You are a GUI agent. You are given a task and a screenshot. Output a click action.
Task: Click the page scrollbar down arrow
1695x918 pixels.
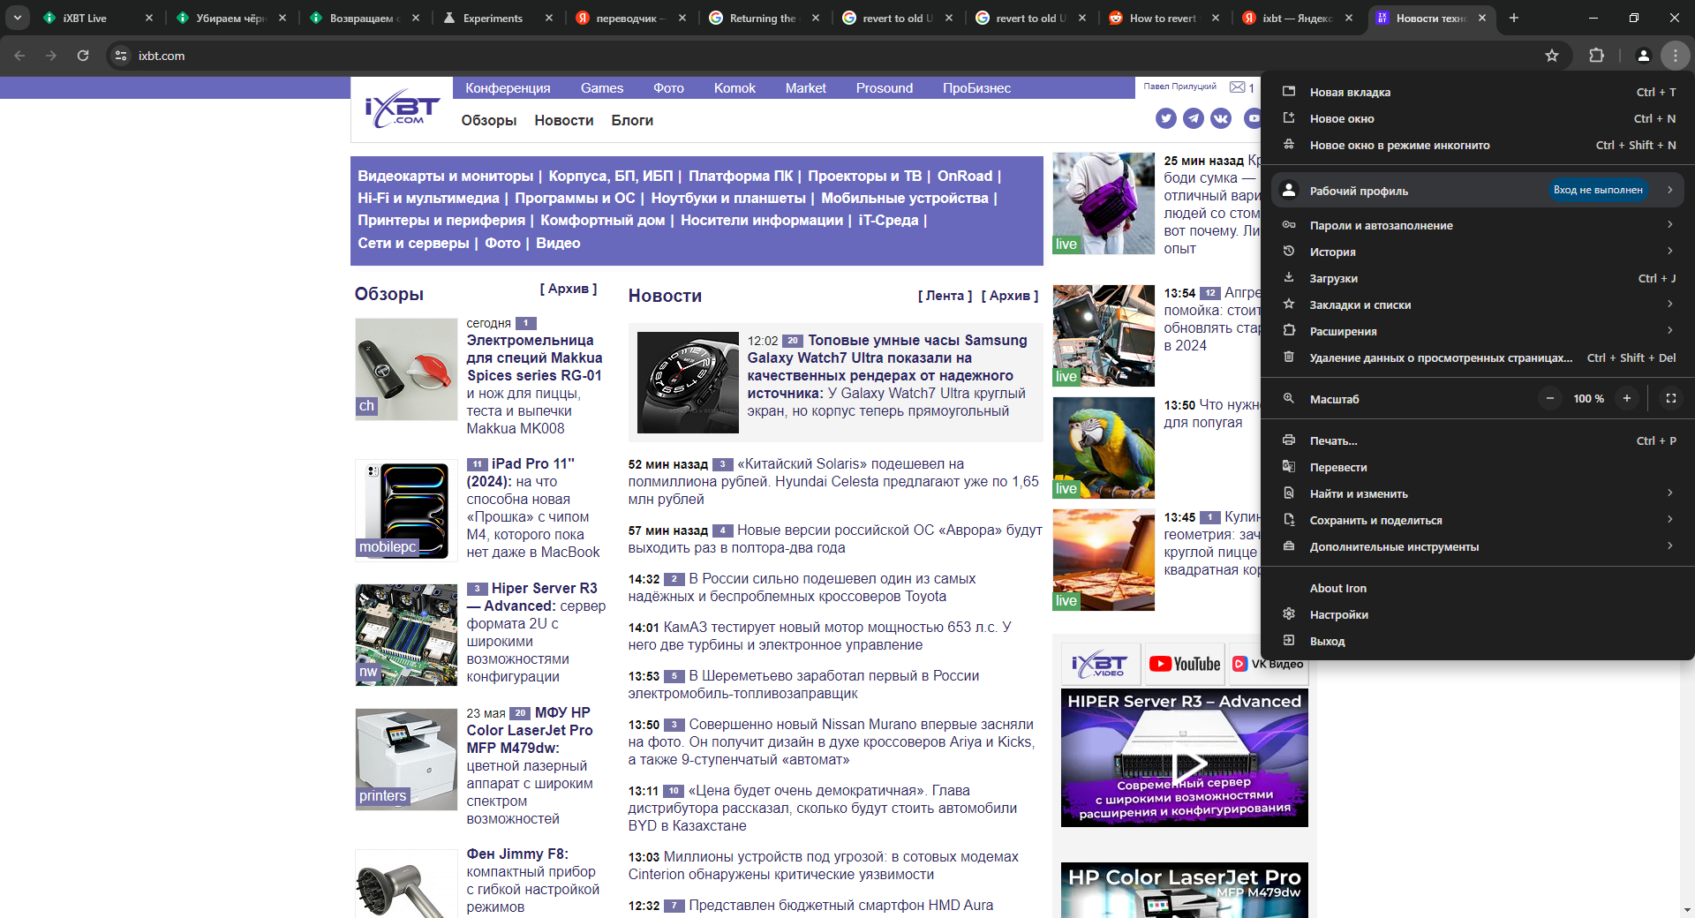[1688, 910]
